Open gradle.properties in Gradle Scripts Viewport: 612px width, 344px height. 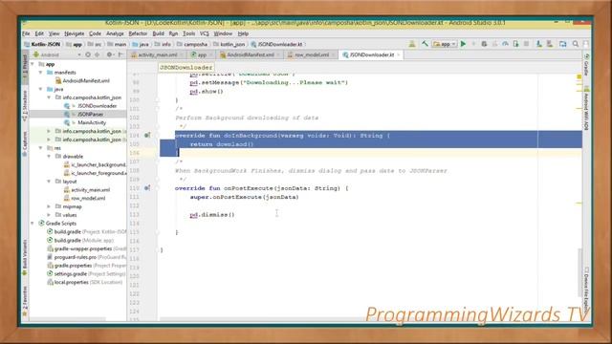point(73,266)
